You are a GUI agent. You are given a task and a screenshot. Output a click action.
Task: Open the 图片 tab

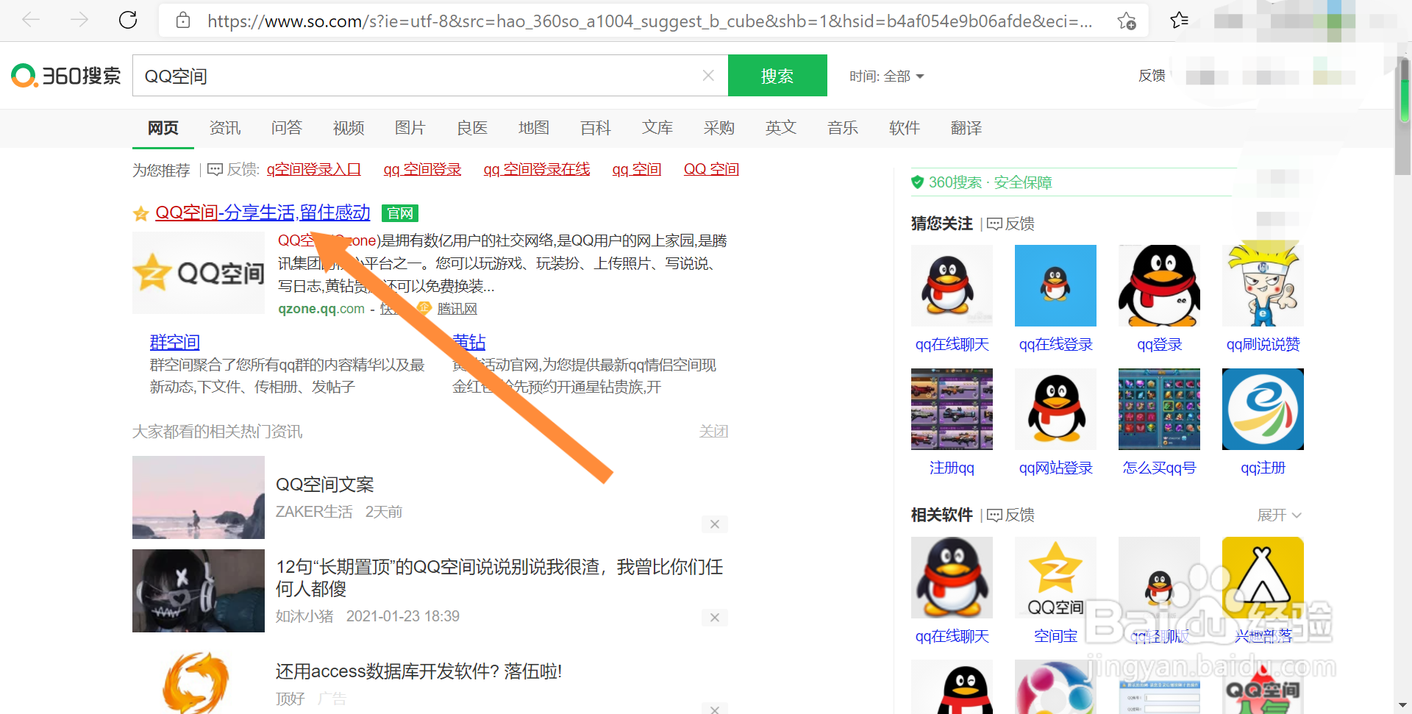pyautogui.click(x=410, y=128)
